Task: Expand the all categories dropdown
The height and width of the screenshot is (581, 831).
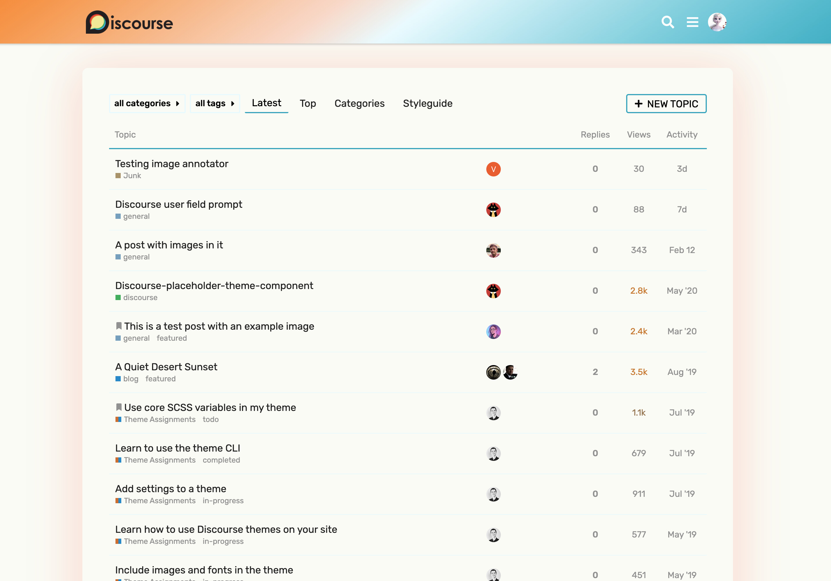Action: point(147,104)
